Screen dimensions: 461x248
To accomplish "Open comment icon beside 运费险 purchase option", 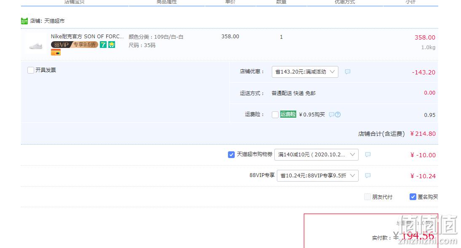I will pos(331,115).
